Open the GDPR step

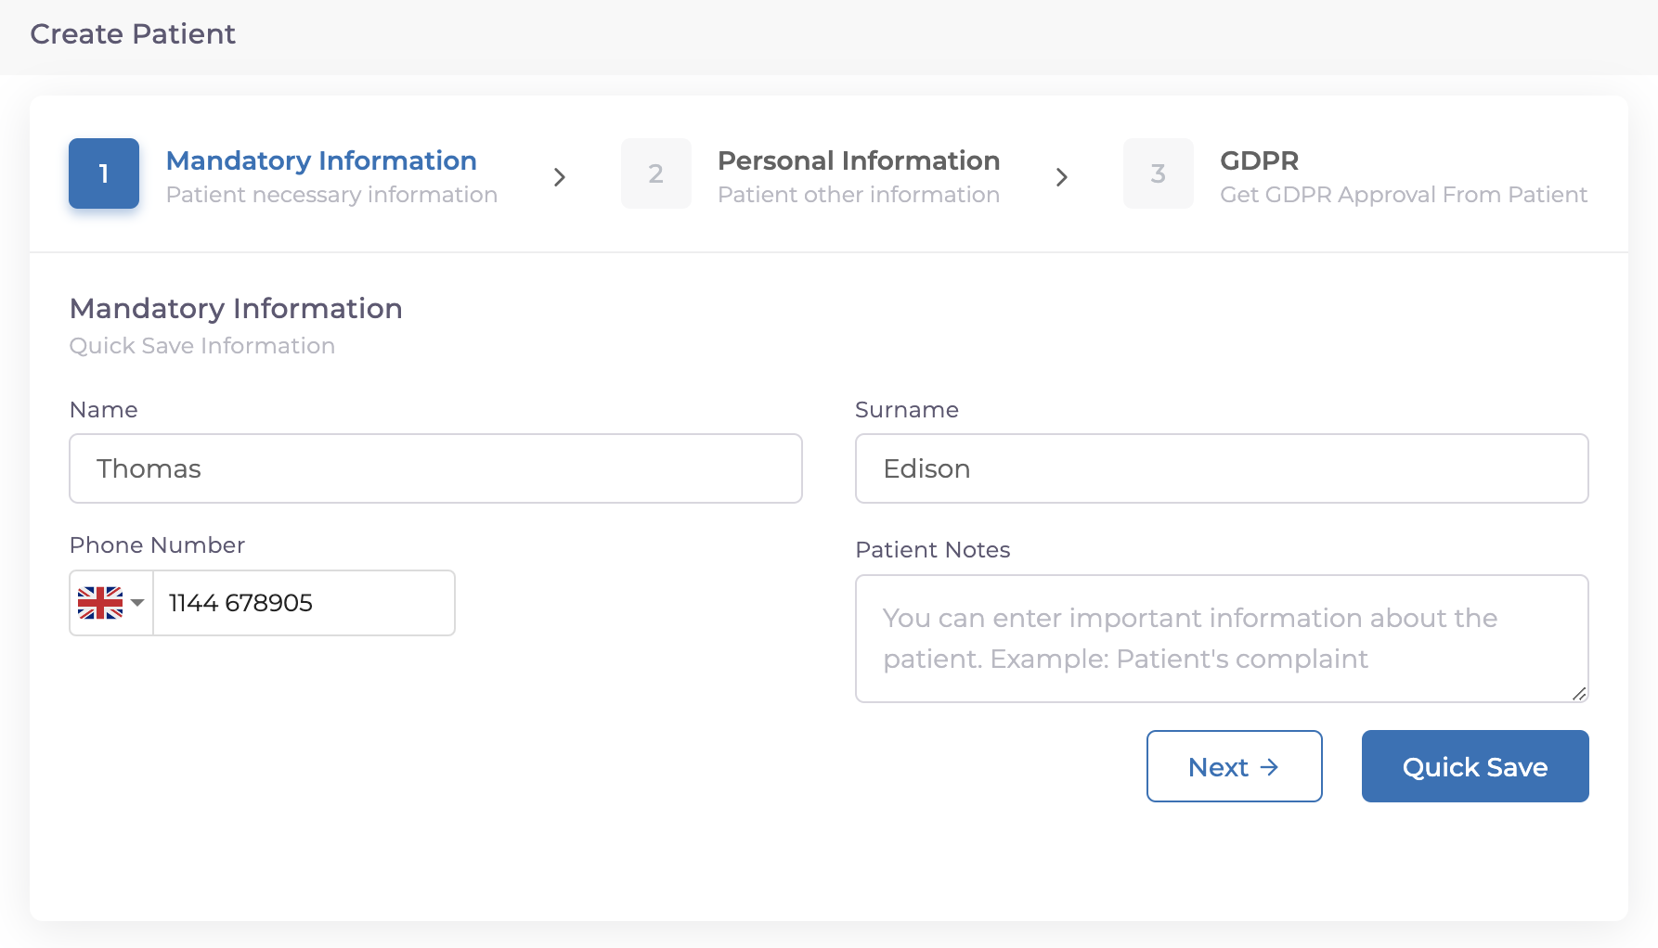[x=1259, y=161]
